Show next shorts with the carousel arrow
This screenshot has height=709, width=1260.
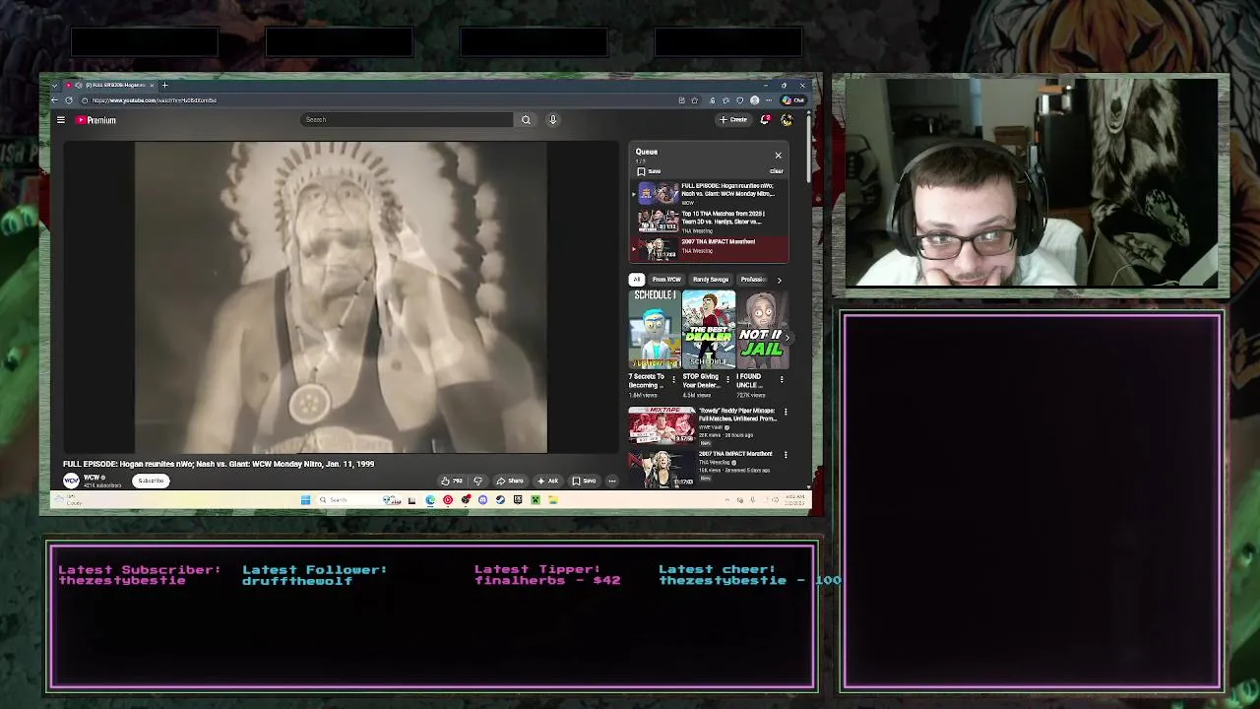click(787, 338)
